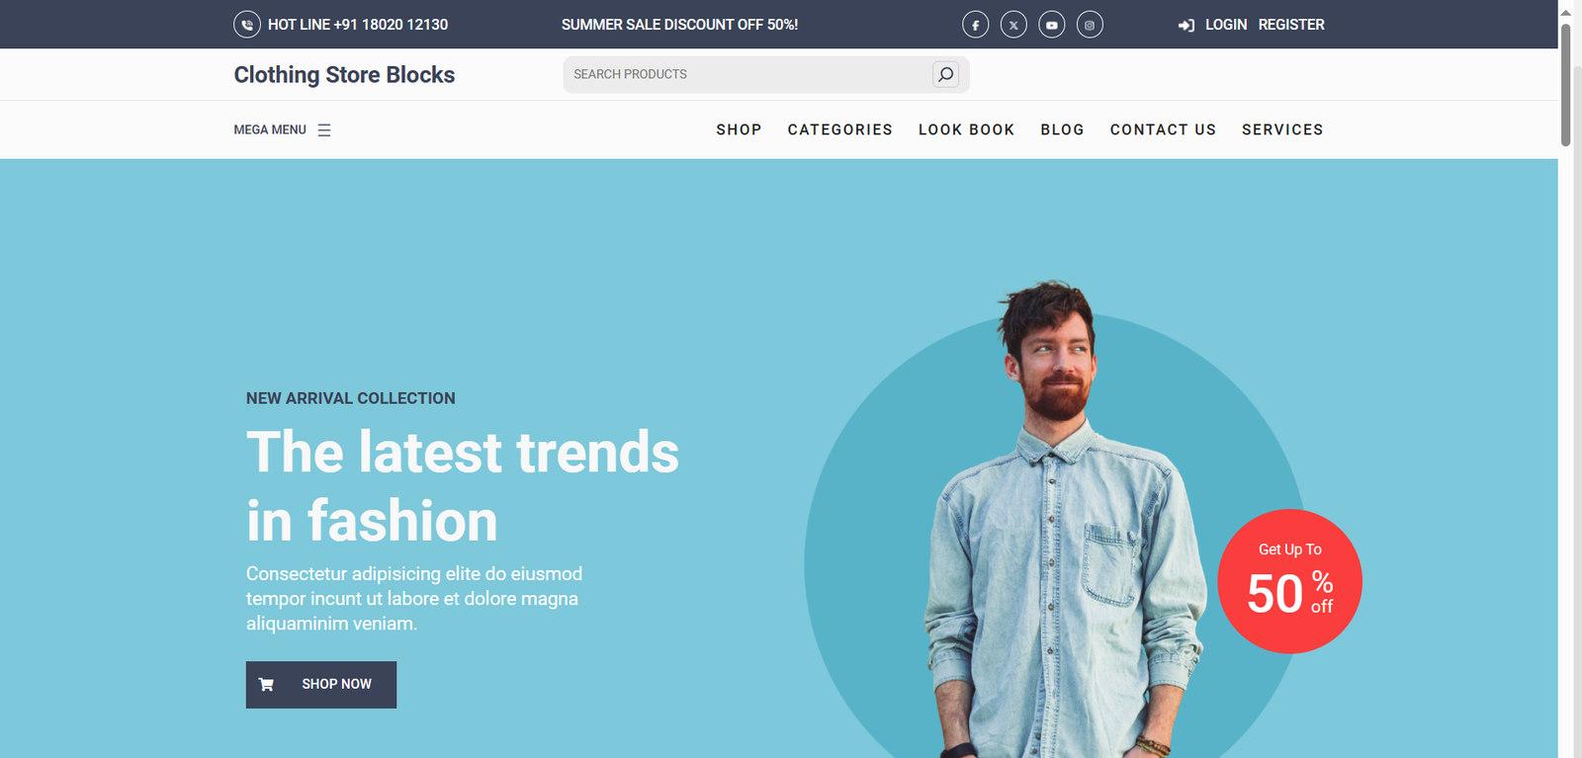Screen dimensions: 1582x758
Task: Click the Register link
Action: 1290,25
